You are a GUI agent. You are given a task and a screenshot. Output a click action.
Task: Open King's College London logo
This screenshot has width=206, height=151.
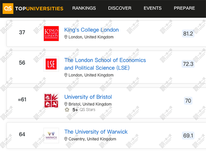pyautogui.click(x=51, y=33)
